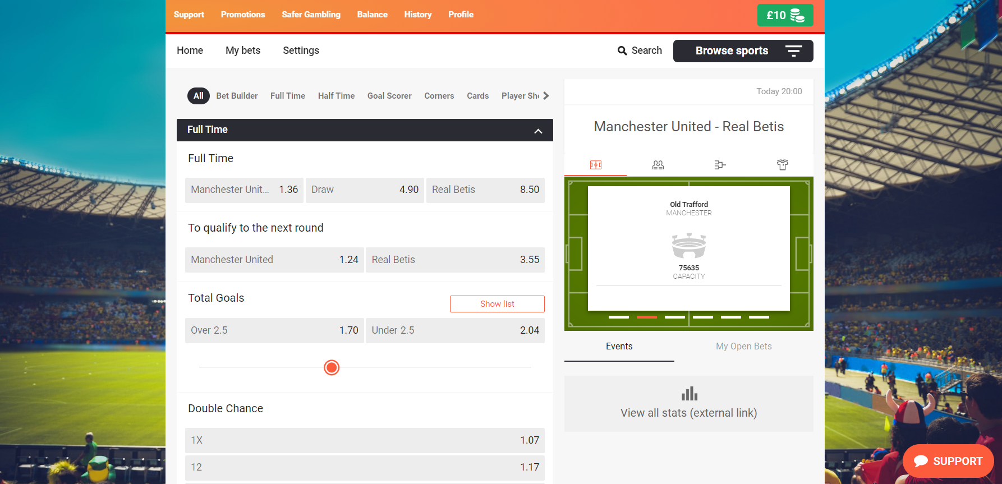
Task: Bet on Draw at 4.90
Action: (365, 190)
